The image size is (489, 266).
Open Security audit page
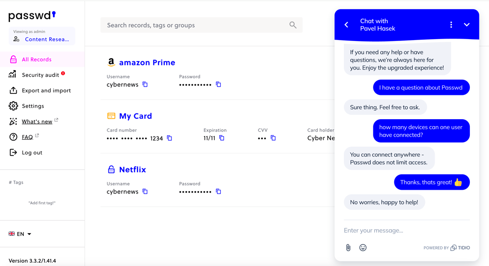coord(40,75)
